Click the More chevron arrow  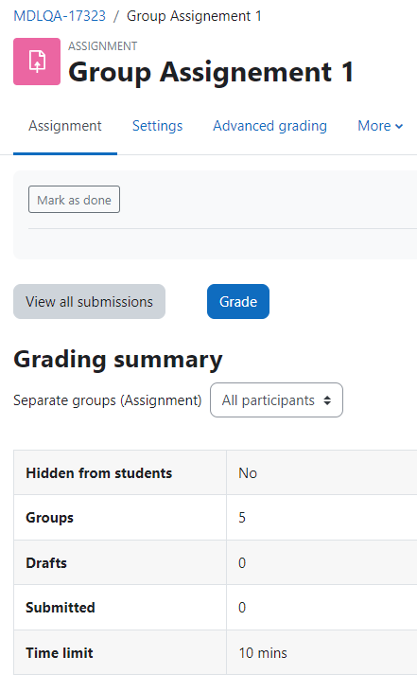point(399,127)
